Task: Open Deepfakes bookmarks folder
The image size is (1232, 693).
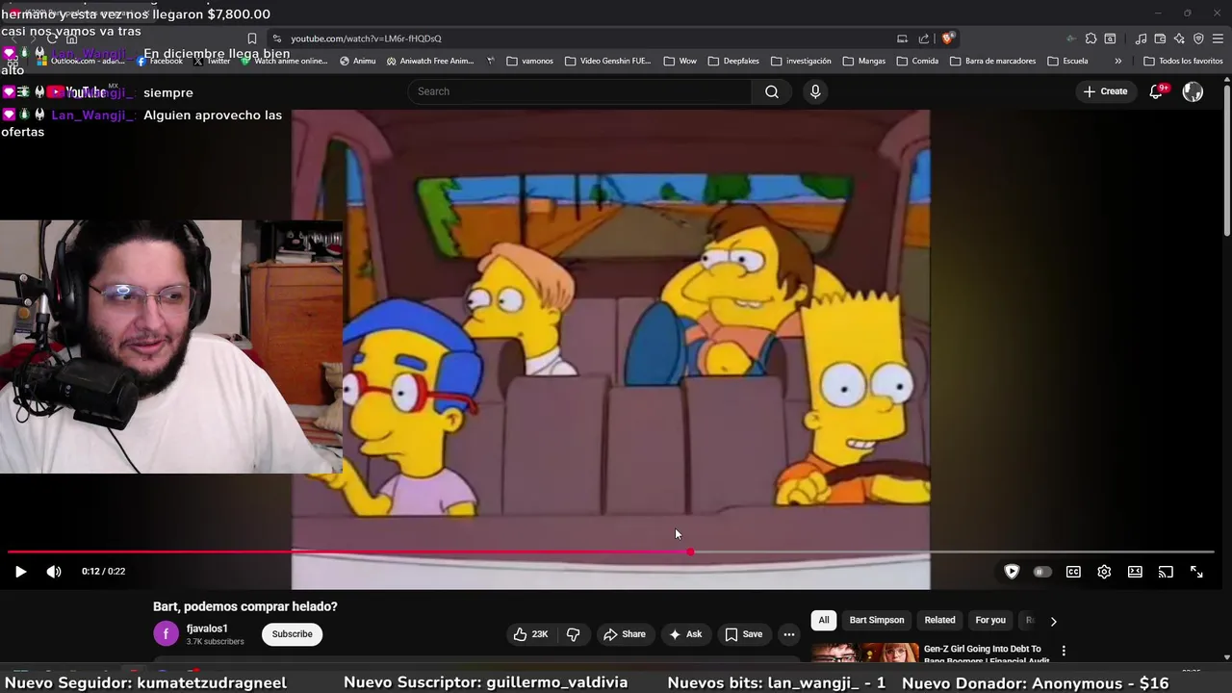Action: tap(733, 61)
